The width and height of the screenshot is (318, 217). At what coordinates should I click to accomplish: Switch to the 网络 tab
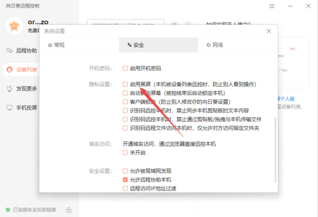214,45
